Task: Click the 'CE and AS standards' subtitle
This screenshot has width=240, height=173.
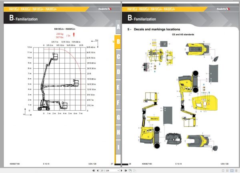Action: [183, 34]
